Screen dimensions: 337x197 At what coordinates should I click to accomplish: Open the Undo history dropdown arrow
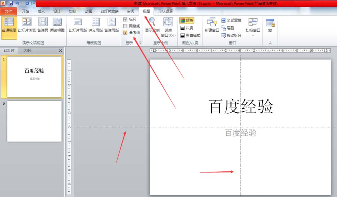pos(22,3)
